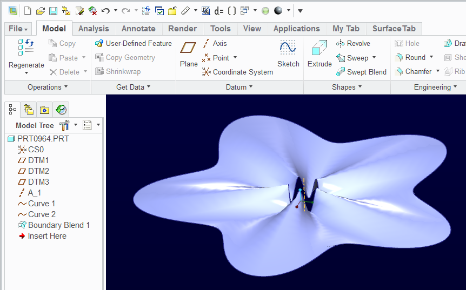Image resolution: width=466 pixels, height=290 pixels.
Task: Click User-Defined Feature button
Action: 133,43
